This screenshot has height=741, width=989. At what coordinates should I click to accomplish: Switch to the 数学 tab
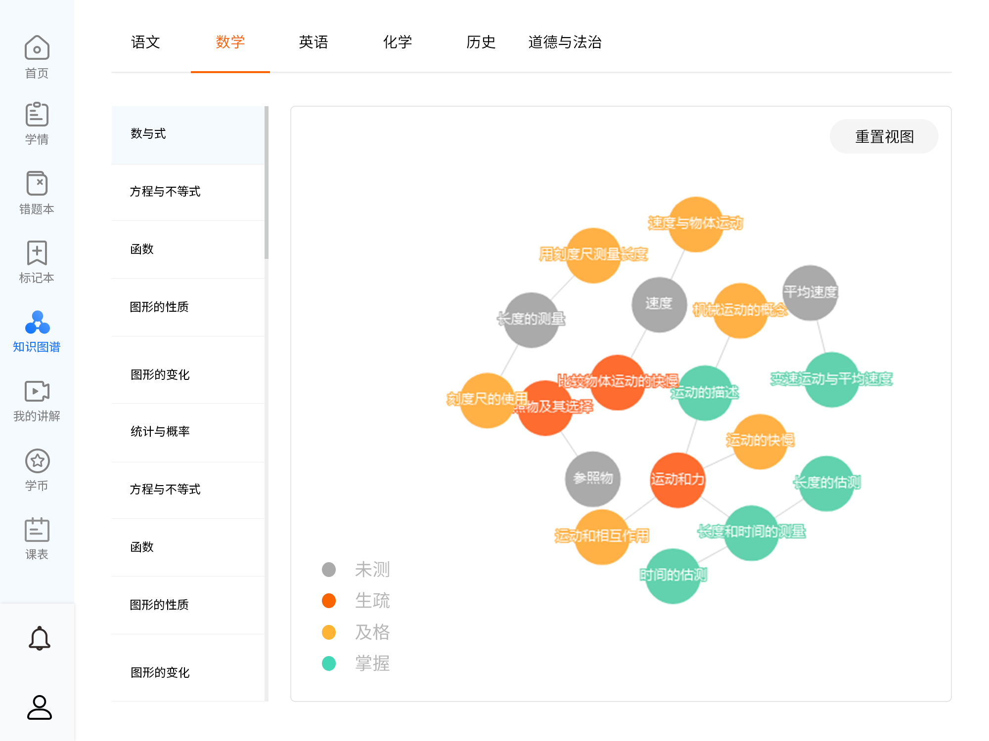[230, 42]
